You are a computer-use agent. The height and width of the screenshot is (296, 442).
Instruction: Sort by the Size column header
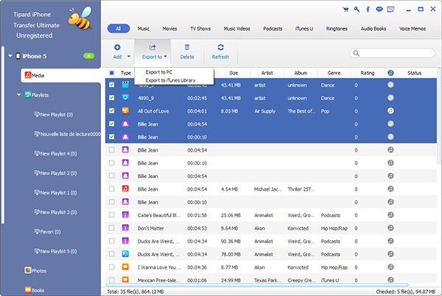[234, 73]
